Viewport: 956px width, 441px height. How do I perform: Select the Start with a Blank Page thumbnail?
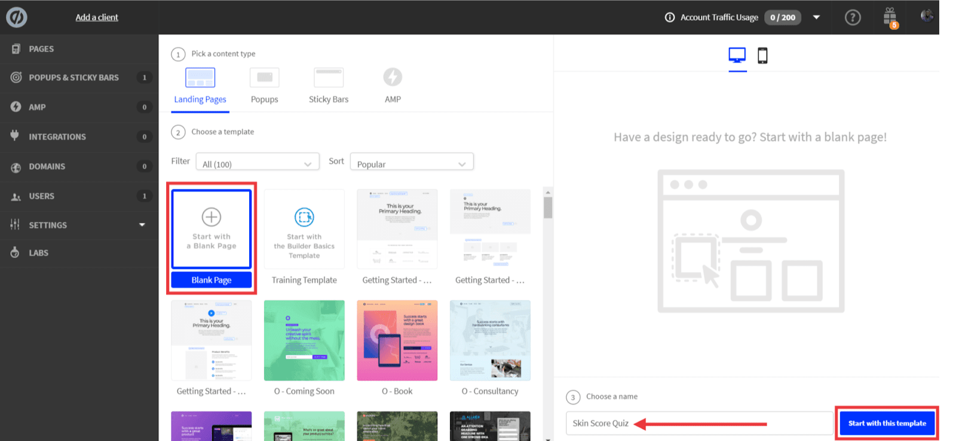212,229
